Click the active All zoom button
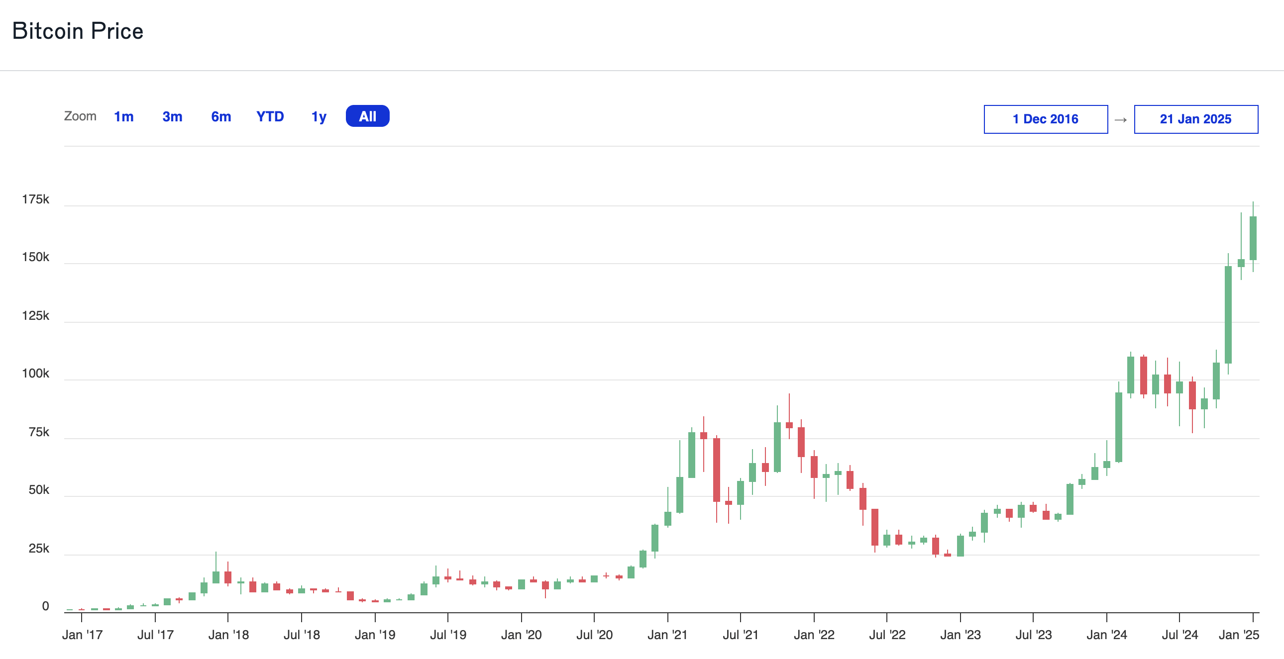 (x=367, y=115)
